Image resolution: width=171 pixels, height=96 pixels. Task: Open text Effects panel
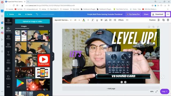tap(121, 20)
